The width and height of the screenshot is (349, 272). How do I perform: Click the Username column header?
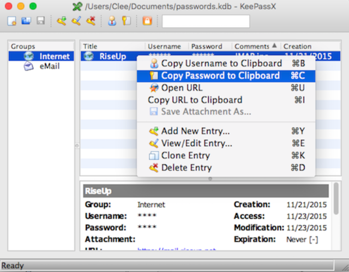click(x=166, y=46)
